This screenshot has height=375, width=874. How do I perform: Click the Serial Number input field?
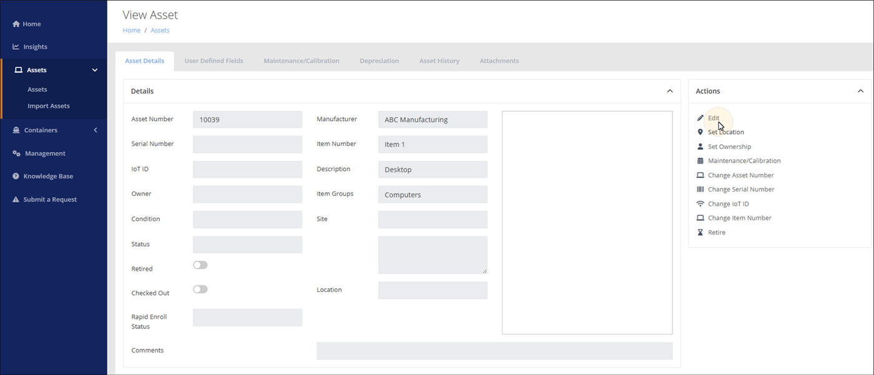[247, 145]
